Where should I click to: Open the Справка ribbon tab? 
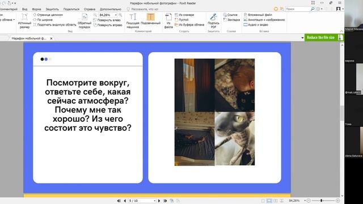[90, 9]
